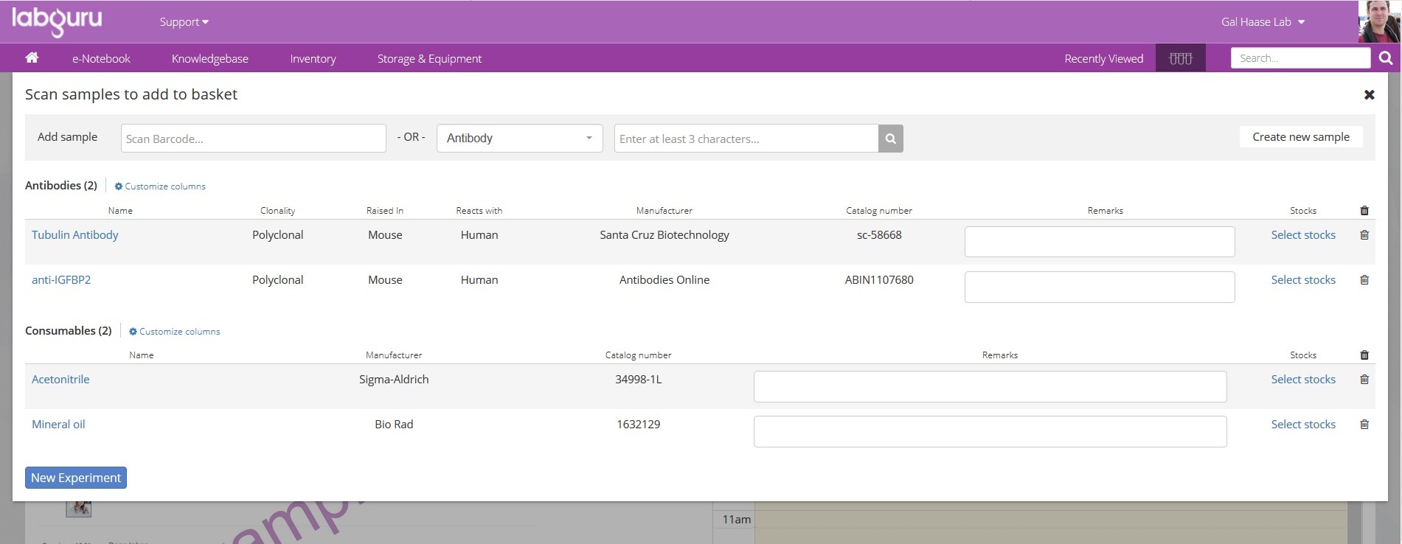Clear all antibodies via header trash icon
This screenshot has height=544, width=1402.
pos(1364,211)
